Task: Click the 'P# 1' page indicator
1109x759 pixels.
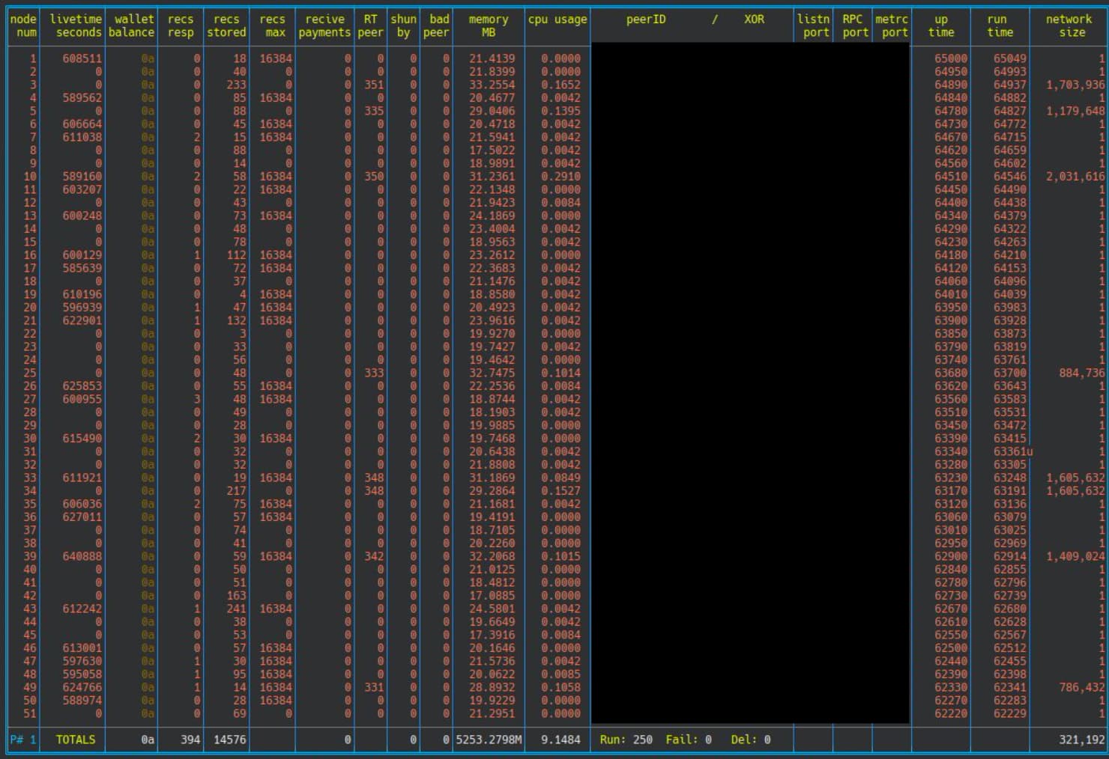Action: pyautogui.click(x=22, y=740)
